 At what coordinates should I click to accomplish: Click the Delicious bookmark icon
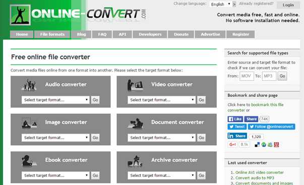click(257, 145)
